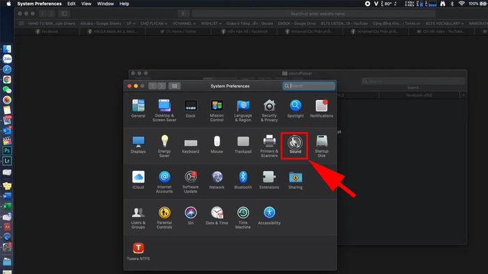The width and height of the screenshot is (488, 274).
Task: Open the Edit menu
Action: (x=71, y=3)
